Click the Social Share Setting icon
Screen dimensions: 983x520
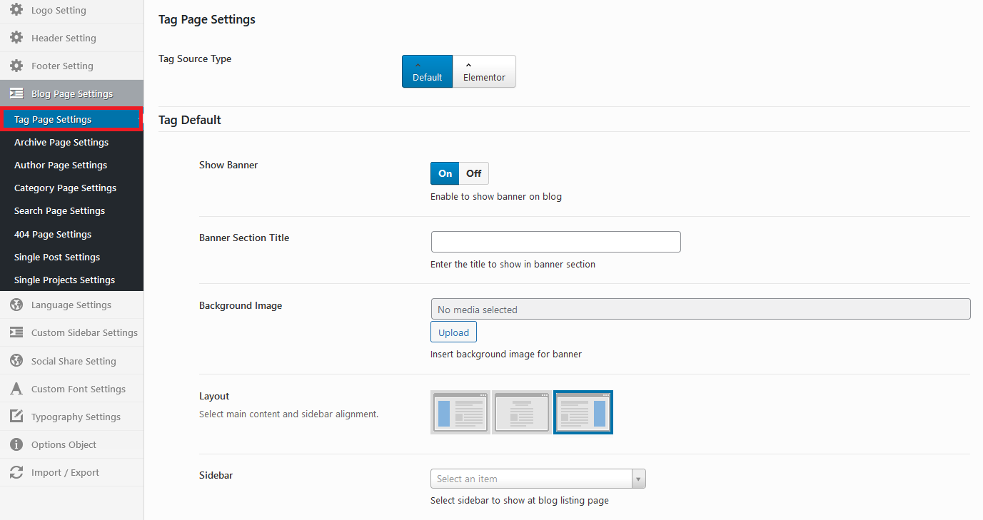[x=16, y=361]
